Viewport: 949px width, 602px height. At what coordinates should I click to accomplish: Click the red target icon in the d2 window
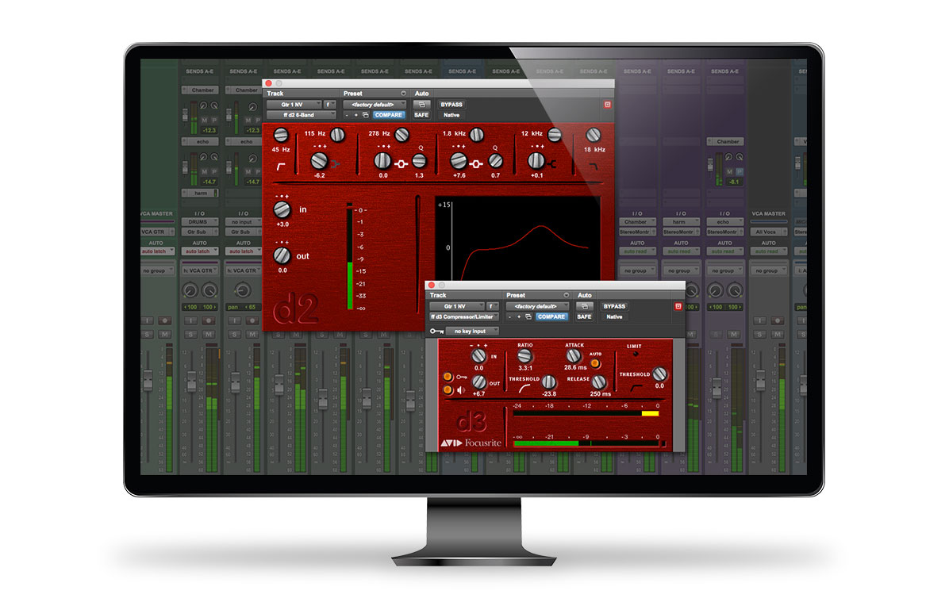point(608,105)
